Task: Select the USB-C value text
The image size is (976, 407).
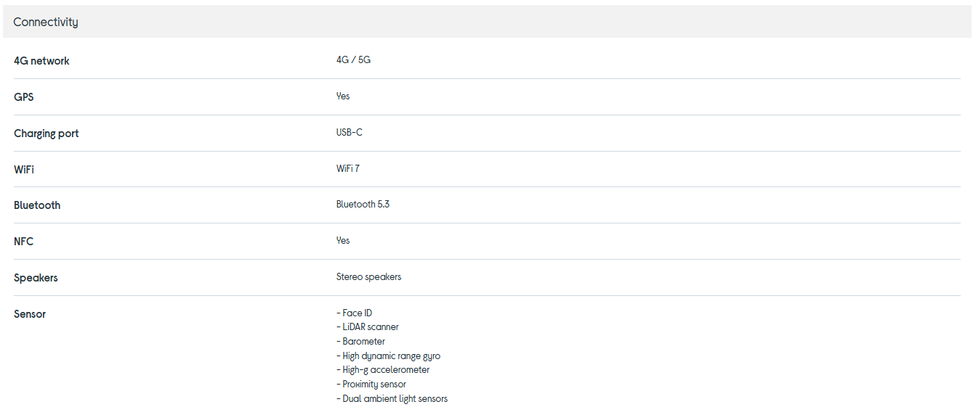Action: point(350,133)
